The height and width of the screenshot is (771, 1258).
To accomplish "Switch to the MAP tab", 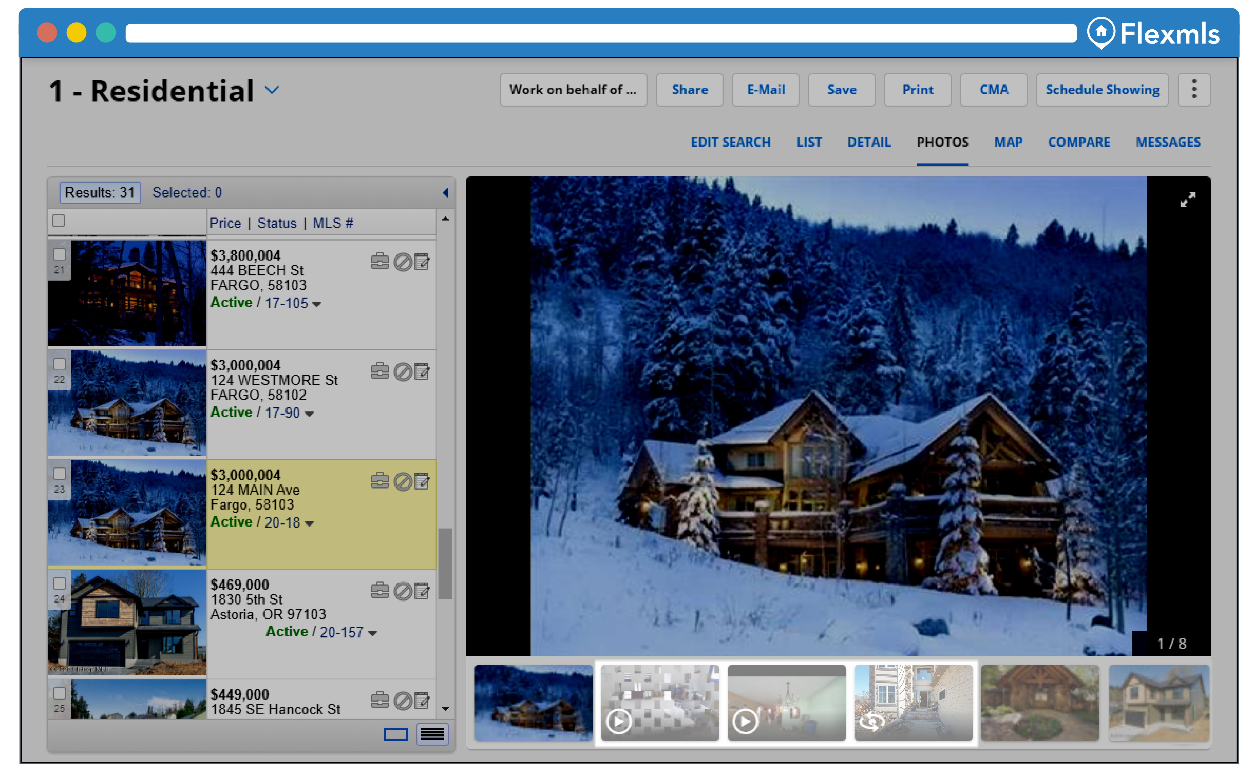I will tap(1008, 142).
